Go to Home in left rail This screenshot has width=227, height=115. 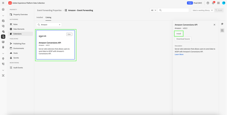click(3, 9)
